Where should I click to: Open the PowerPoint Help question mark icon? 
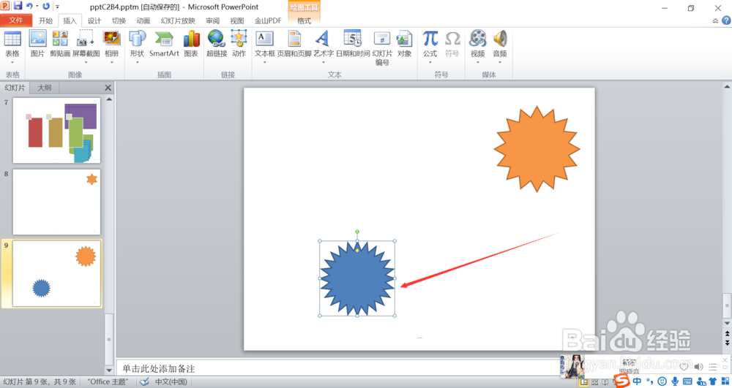pyautogui.click(x=726, y=20)
